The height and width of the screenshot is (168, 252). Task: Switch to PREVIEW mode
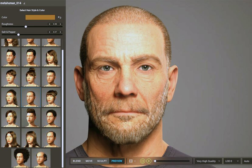point(117,161)
